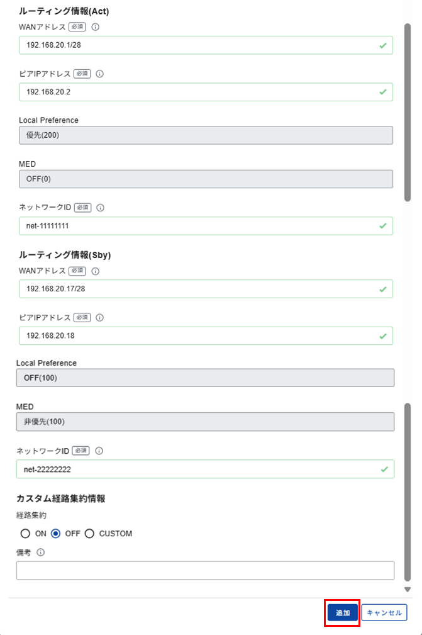This screenshot has height=635, width=422.
Task: Click info icon beside Sby WANアドレス
Action: point(96,271)
